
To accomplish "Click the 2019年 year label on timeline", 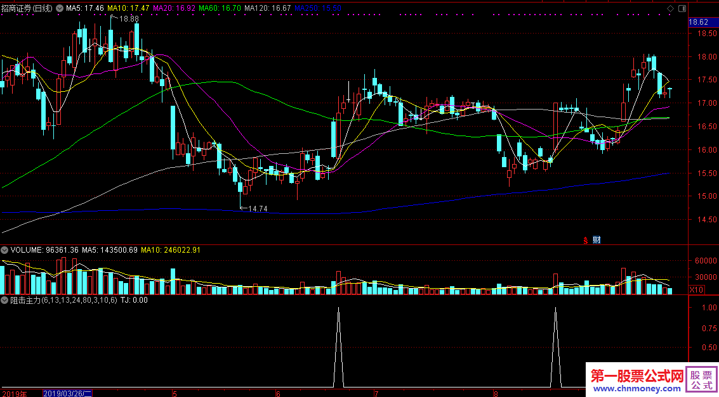I will coord(14,393).
